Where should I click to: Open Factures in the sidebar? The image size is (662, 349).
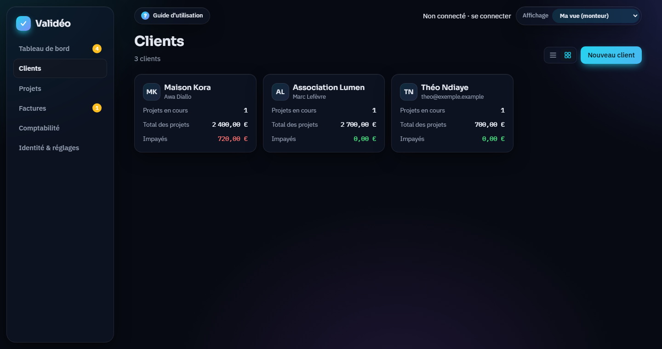(x=60, y=108)
